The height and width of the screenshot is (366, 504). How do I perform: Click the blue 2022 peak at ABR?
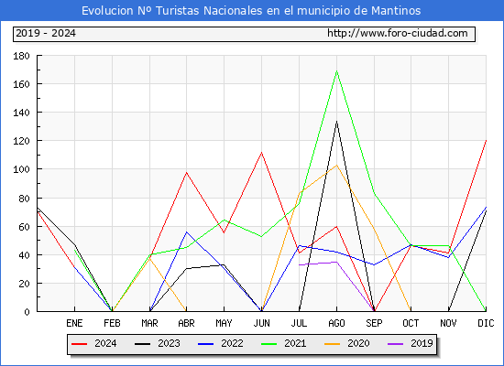coord(186,231)
